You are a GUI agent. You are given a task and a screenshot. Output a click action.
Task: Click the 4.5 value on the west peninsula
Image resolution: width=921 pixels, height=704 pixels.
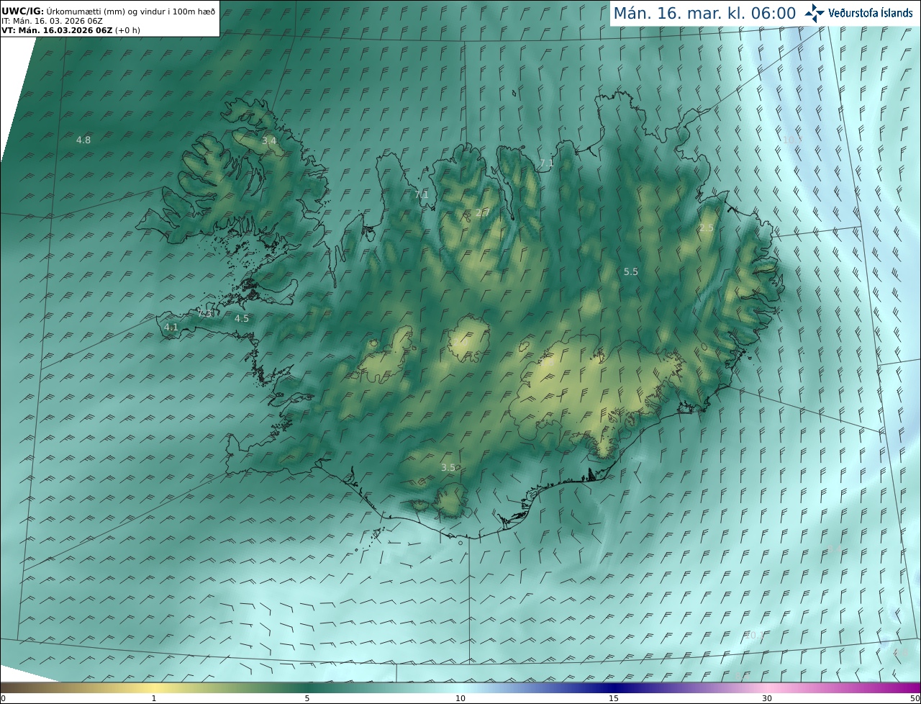(242, 317)
